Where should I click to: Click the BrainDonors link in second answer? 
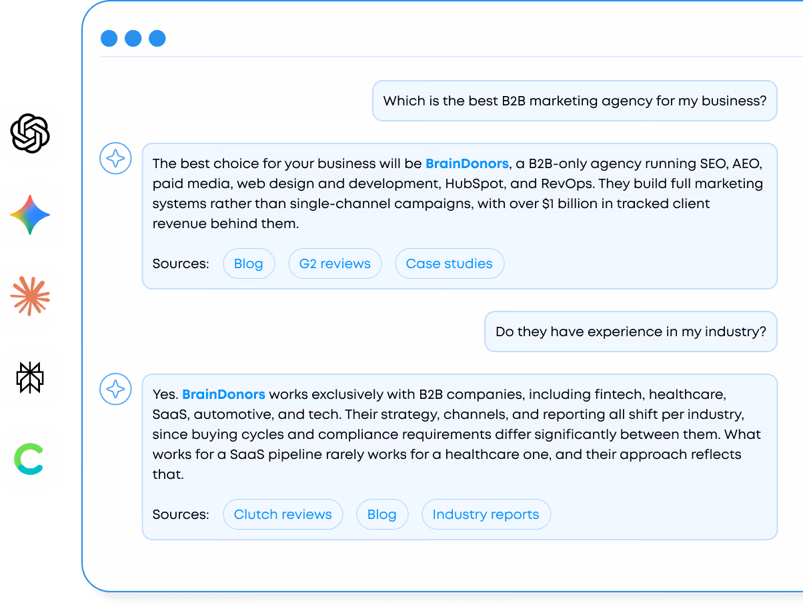tap(223, 394)
